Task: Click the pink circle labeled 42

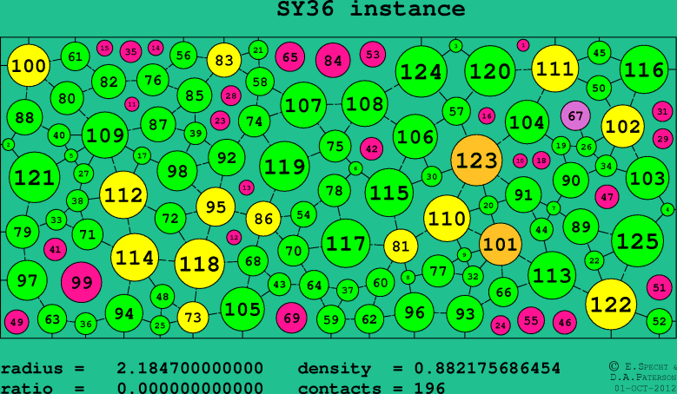Action: (372, 148)
